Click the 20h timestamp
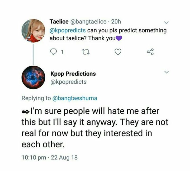This screenshot has height=171, width=190. (116, 22)
